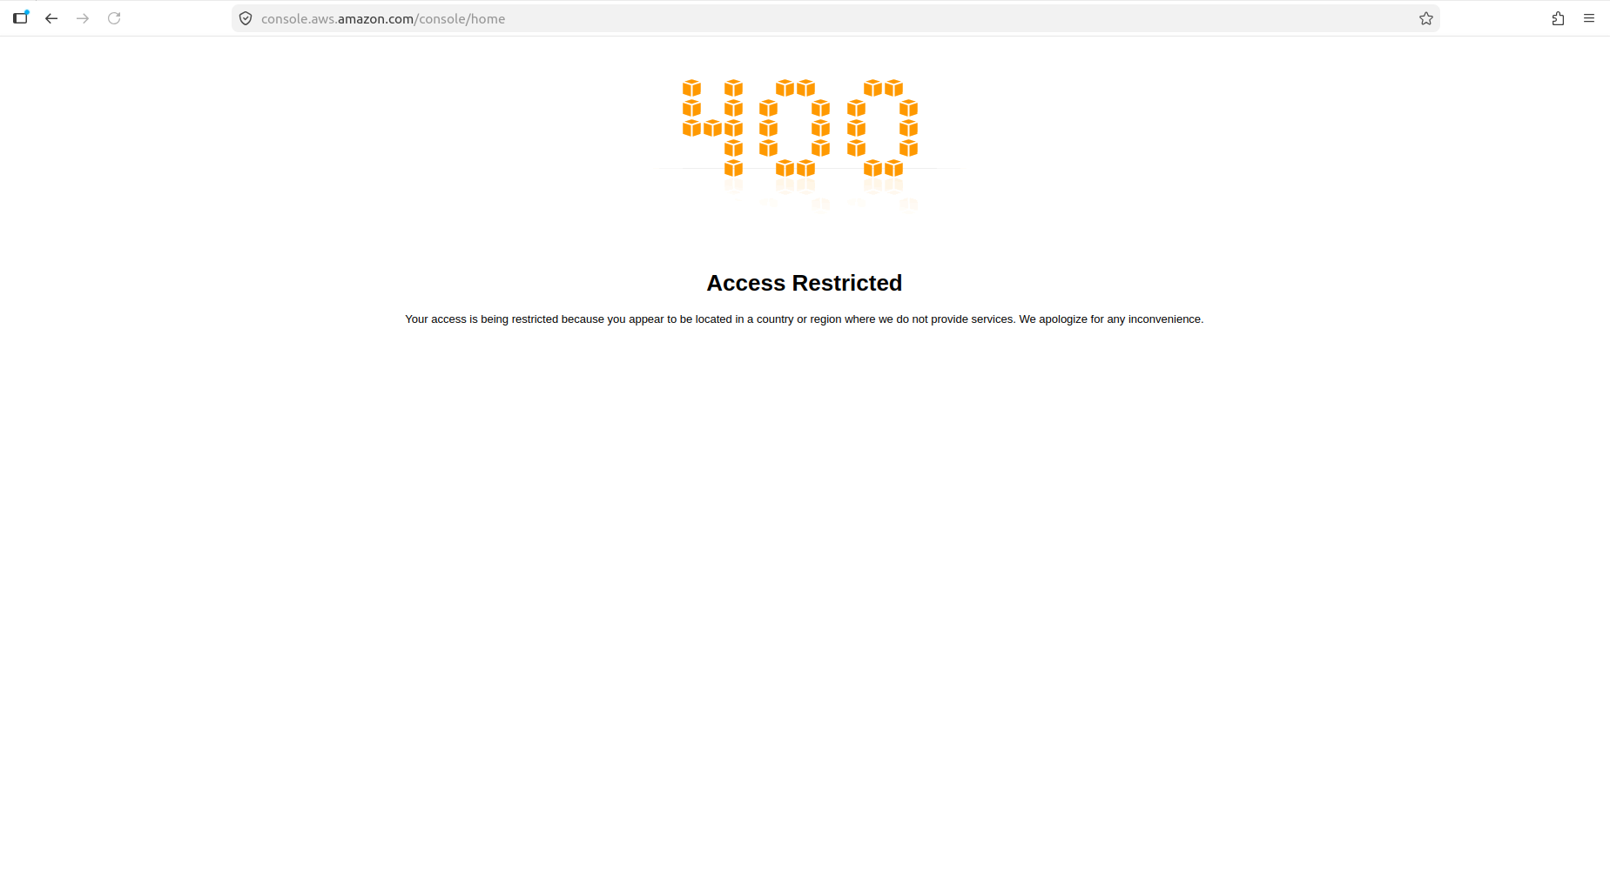Viewport: 1610px width, 879px height.
Task: Reload the AWS console page
Action: 114,18
